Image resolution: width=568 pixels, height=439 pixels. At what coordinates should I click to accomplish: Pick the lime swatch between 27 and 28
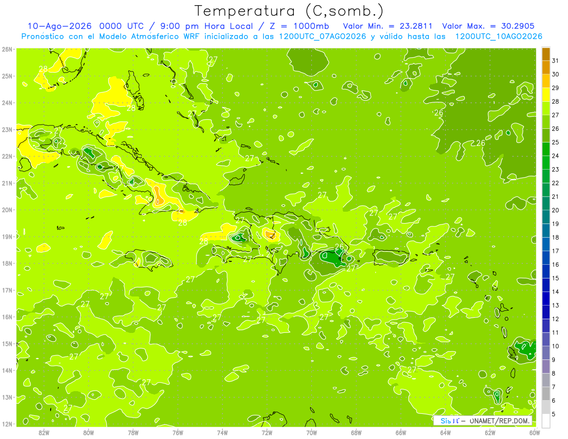point(546,108)
